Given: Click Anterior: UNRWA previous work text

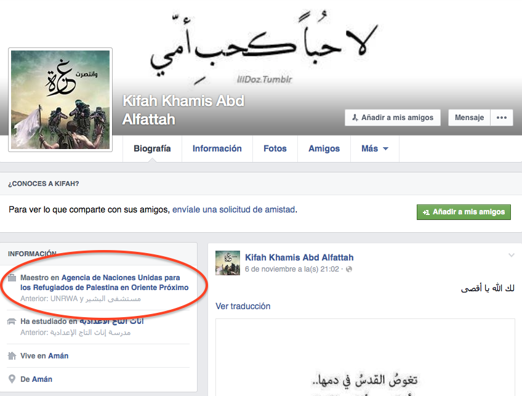Looking at the screenshot, I should [81, 299].
